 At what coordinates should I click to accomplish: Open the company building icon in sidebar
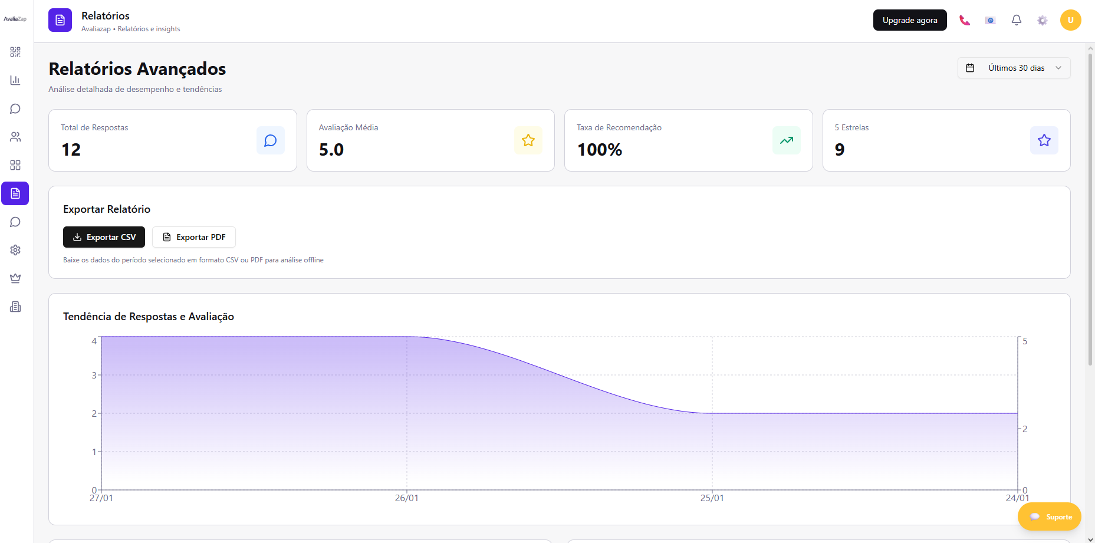pyautogui.click(x=15, y=306)
